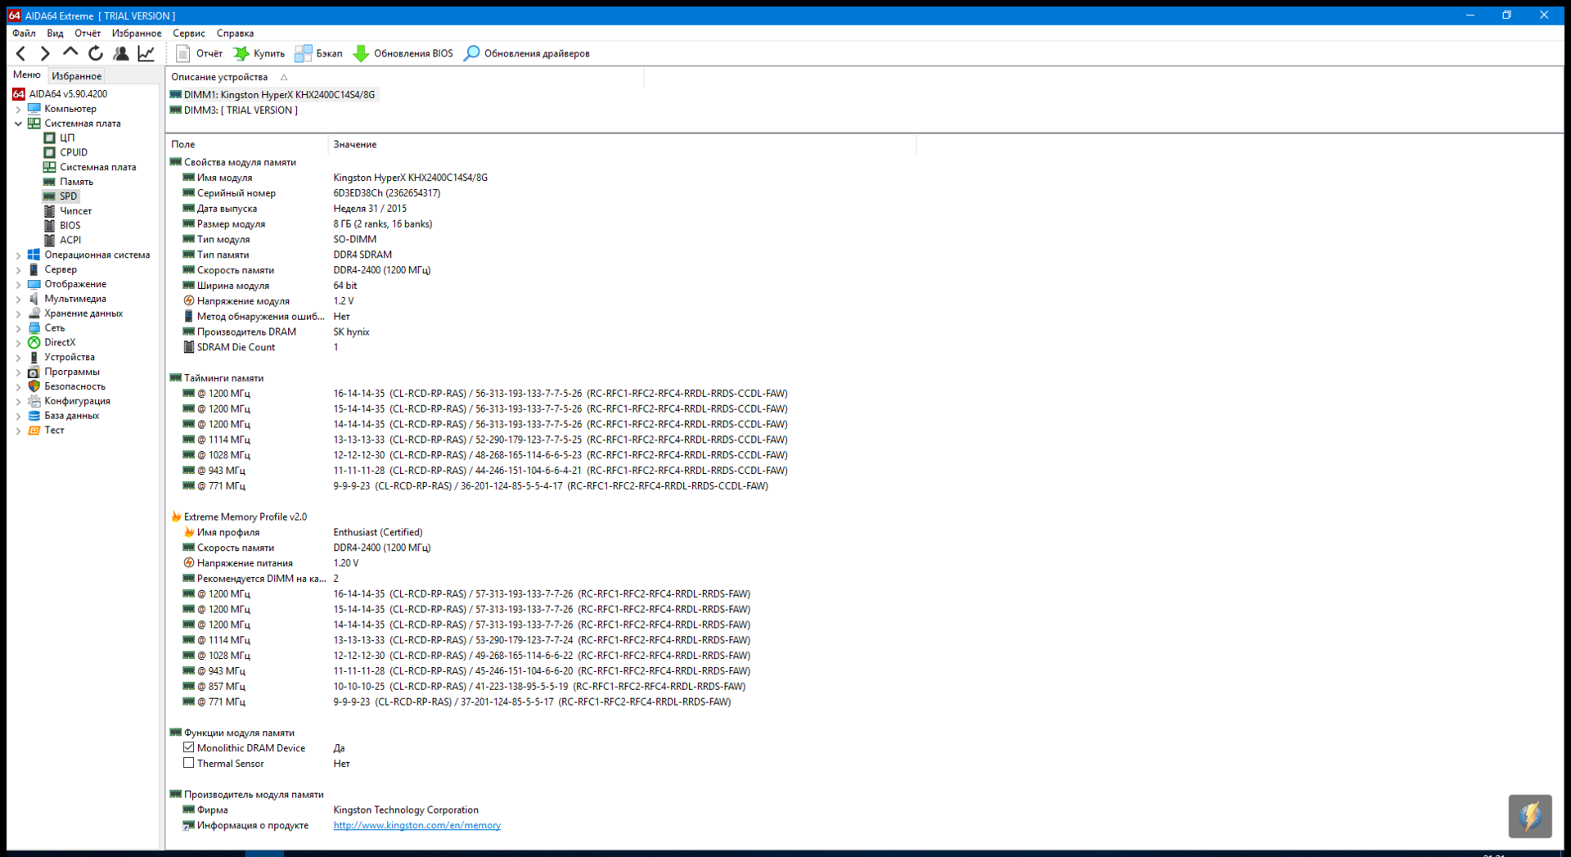The height and width of the screenshot is (857, 1571).
Task: Sort by Описание устройства column header
Action: [x=219, y=77]
